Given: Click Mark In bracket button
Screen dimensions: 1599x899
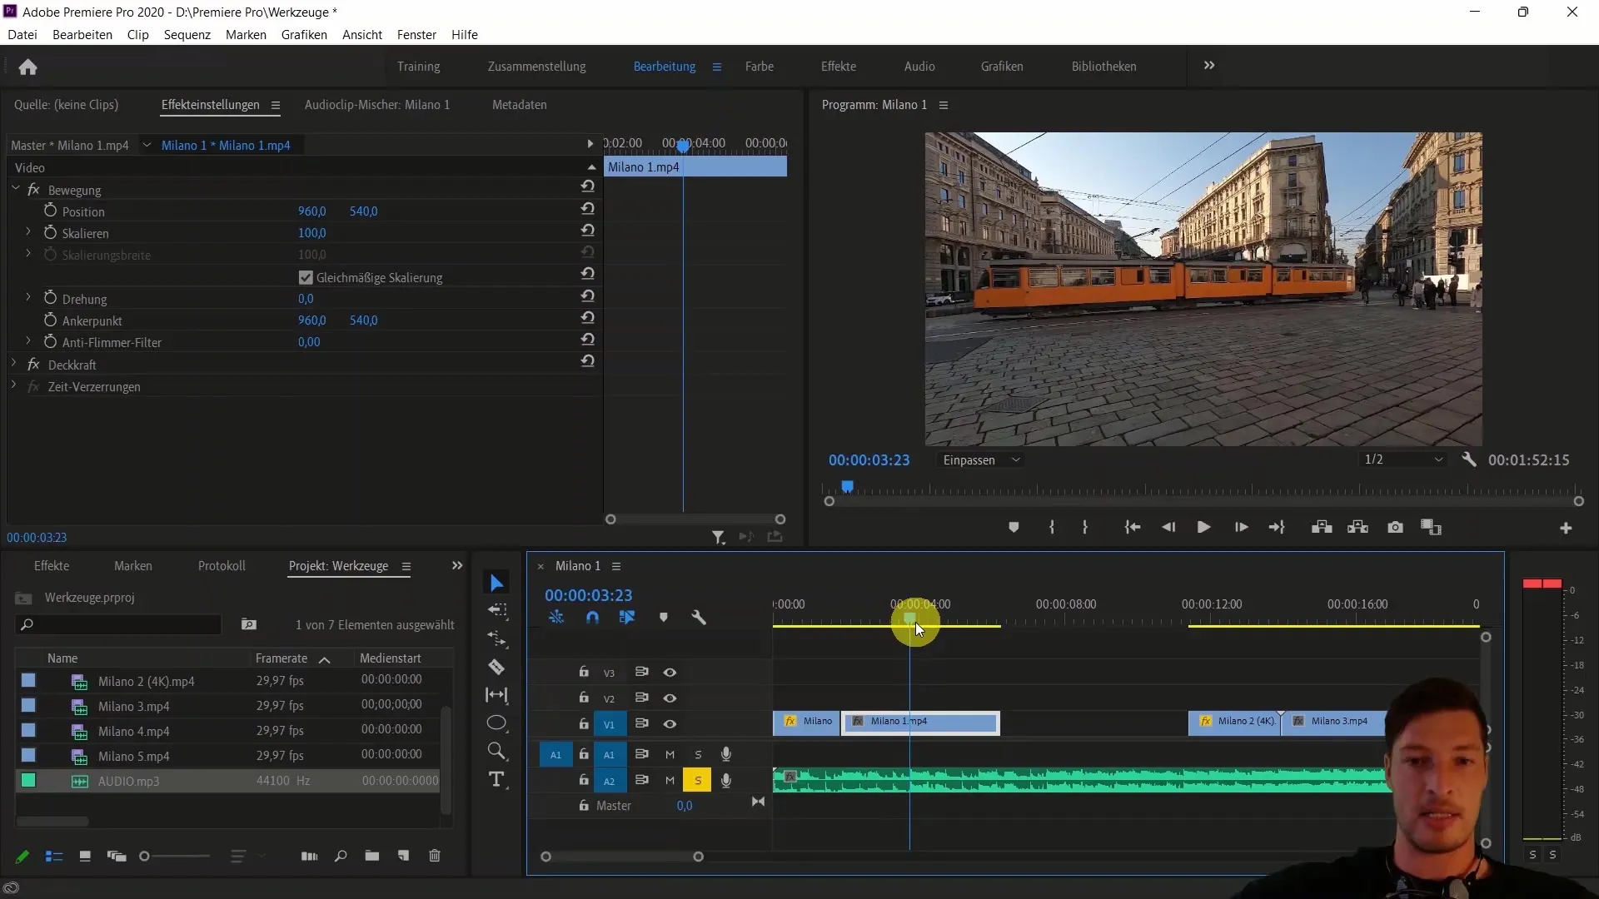Looking at the screenshot, I should point(1052,528).
